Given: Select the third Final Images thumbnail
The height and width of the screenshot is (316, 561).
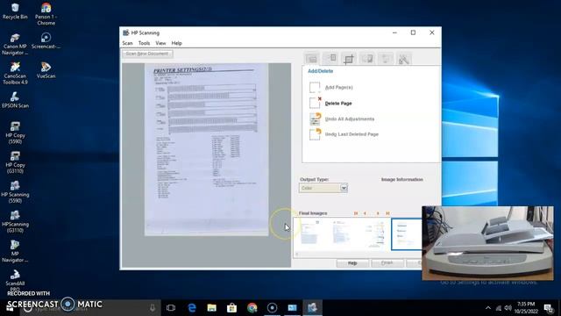Looking at the screenshot, I should tap(374, 234).
